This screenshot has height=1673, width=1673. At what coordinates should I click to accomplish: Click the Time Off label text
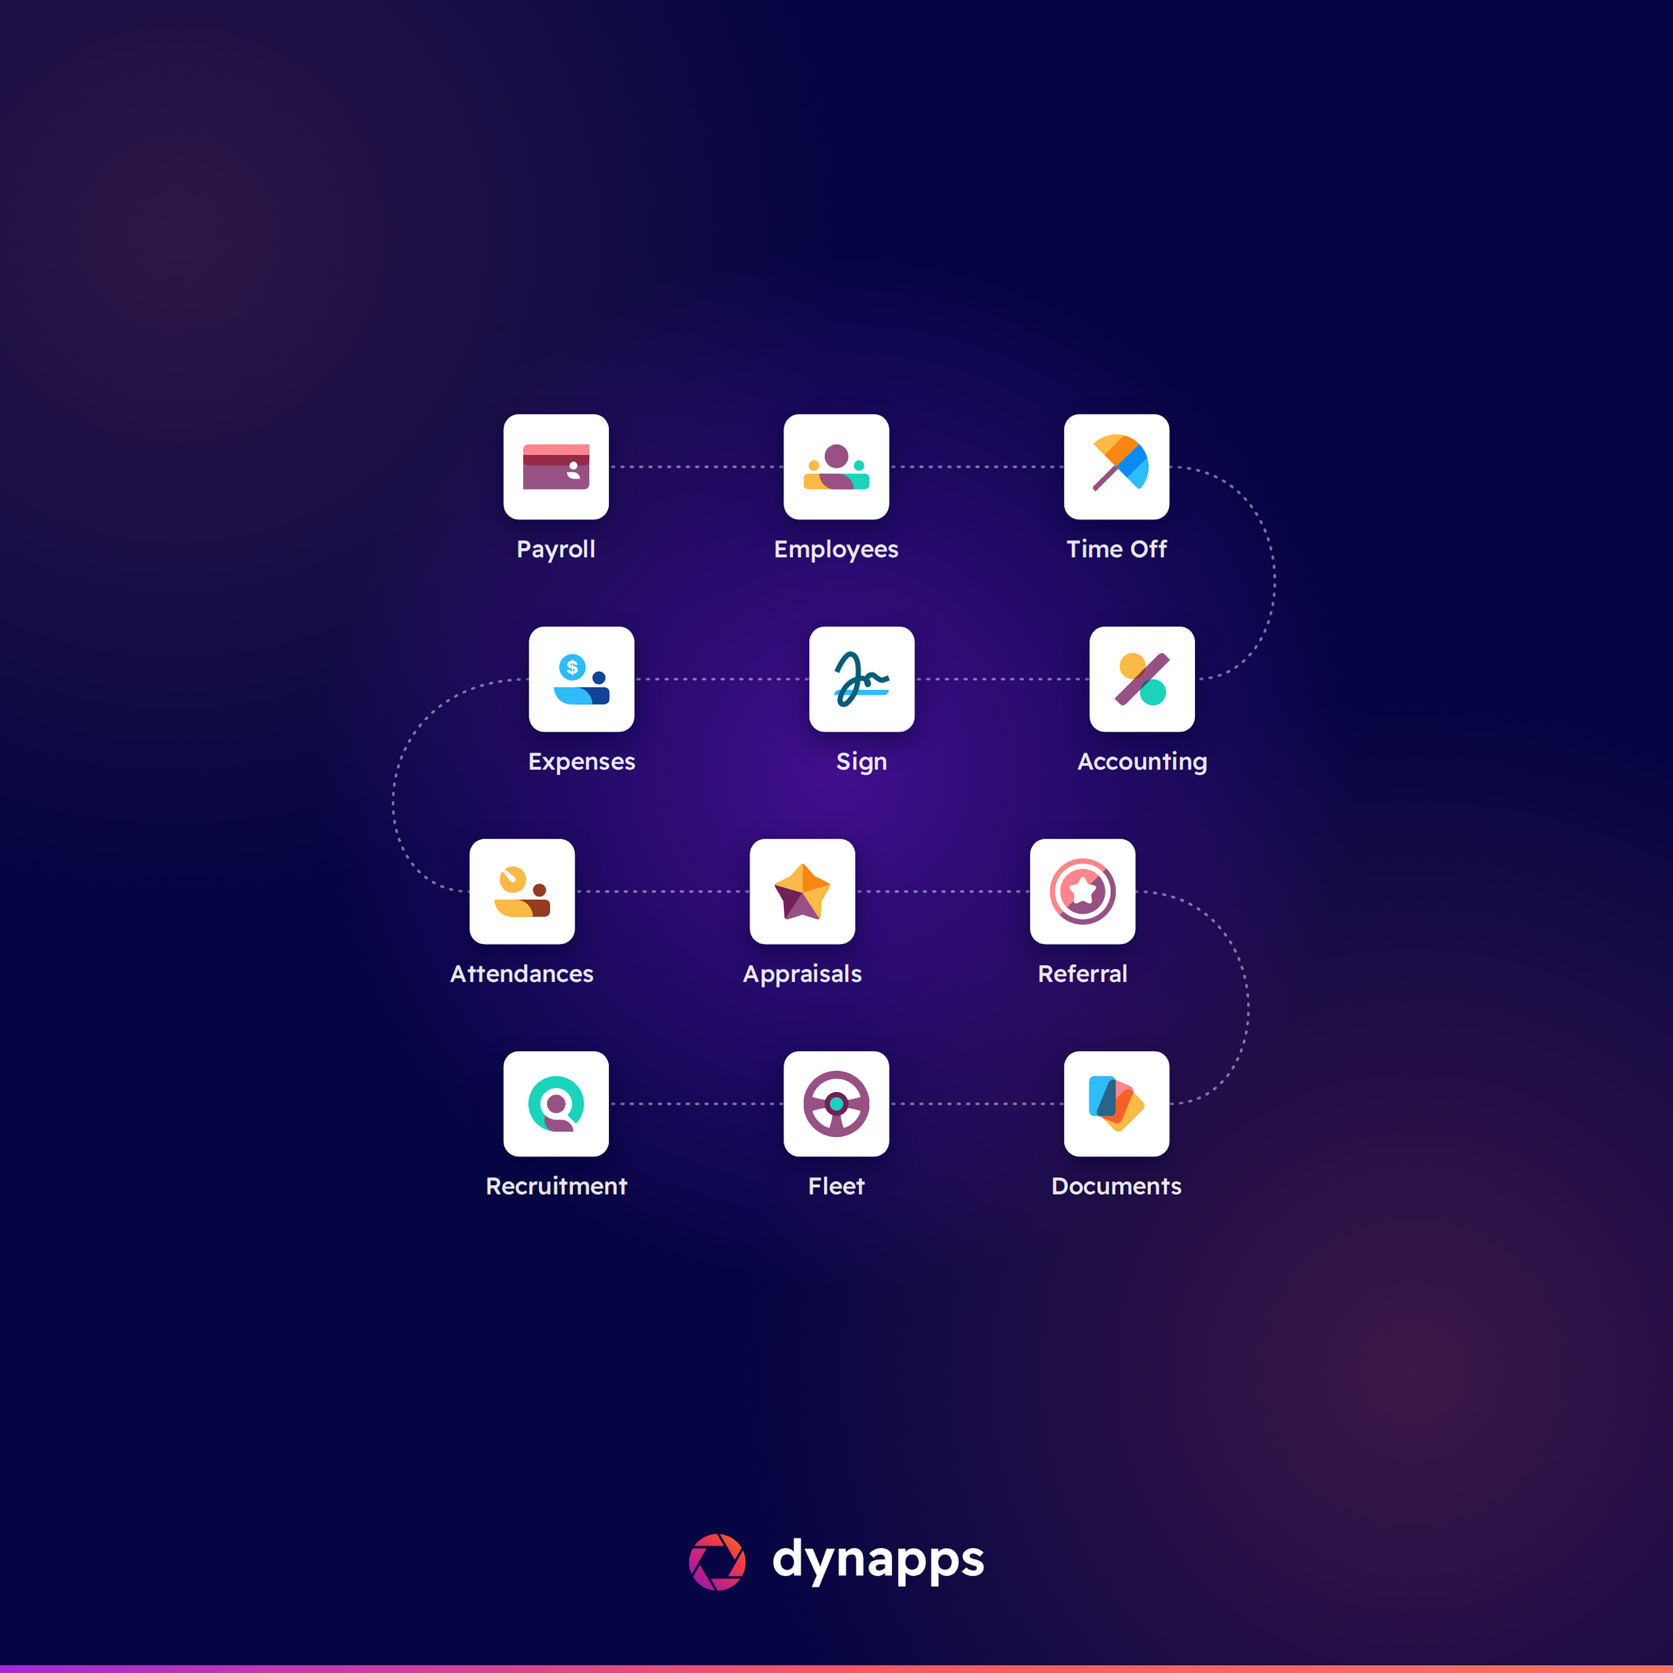(1116, 549)
